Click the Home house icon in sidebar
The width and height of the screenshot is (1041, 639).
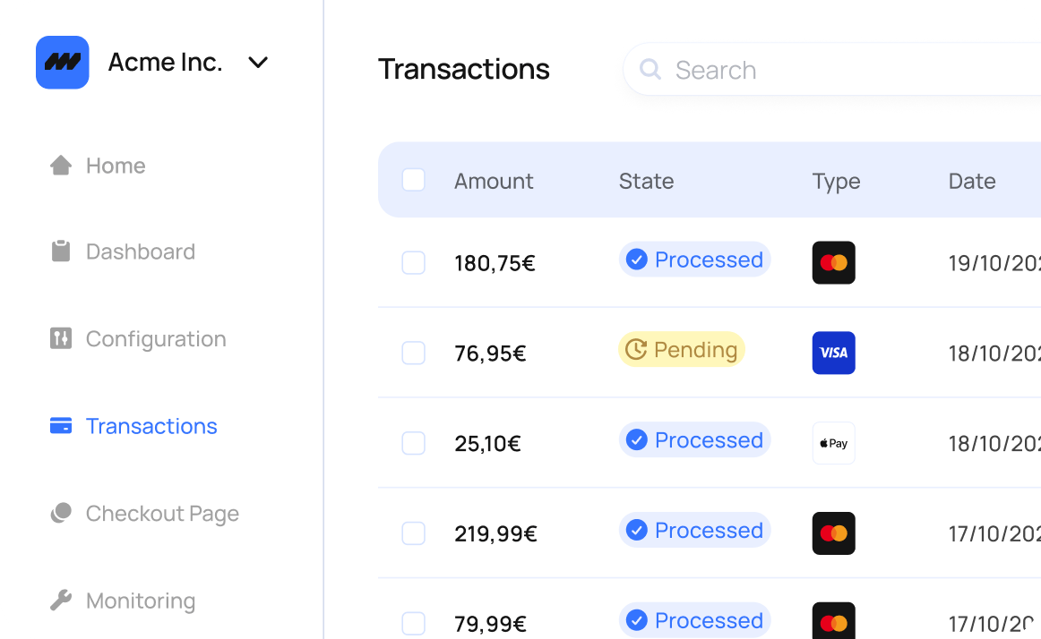[61, 166]
